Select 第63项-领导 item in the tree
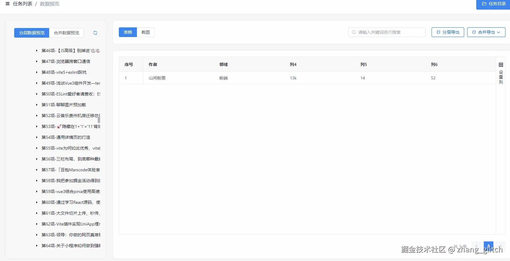Screen dimensions: 510x261 point(71,235)
